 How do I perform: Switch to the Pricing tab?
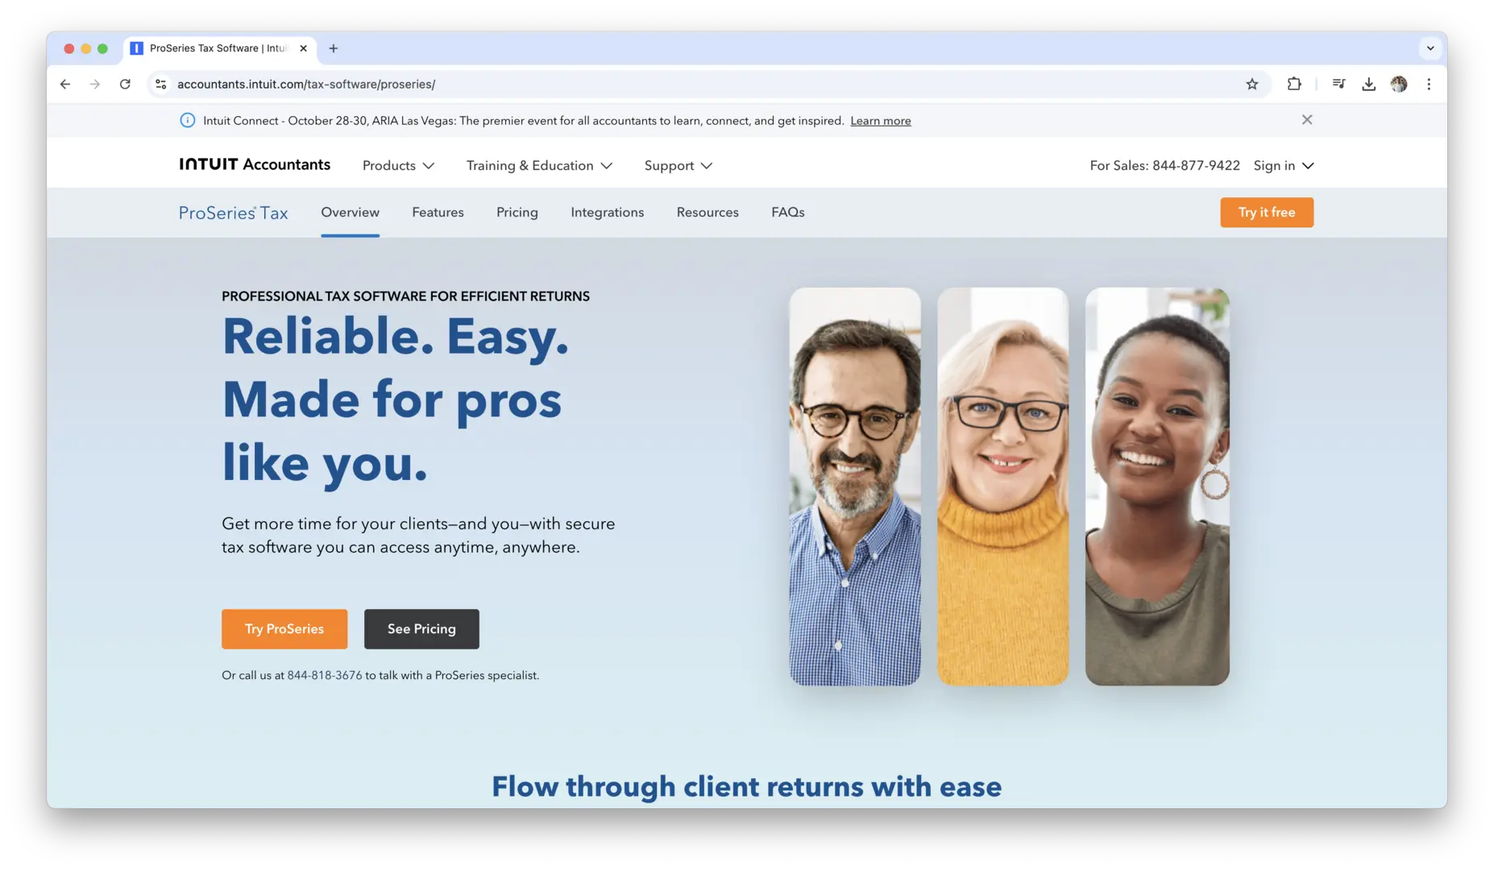click(x=517, y=212)
